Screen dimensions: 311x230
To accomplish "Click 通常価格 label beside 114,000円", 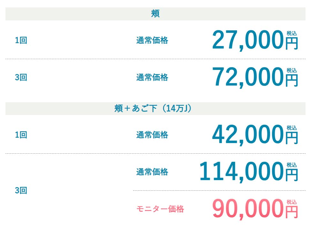I will click(152, 172).
